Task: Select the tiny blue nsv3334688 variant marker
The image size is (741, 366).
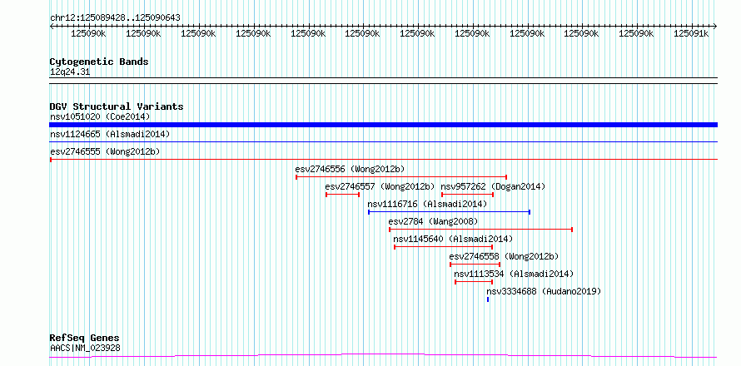Action: pos(488,299)
